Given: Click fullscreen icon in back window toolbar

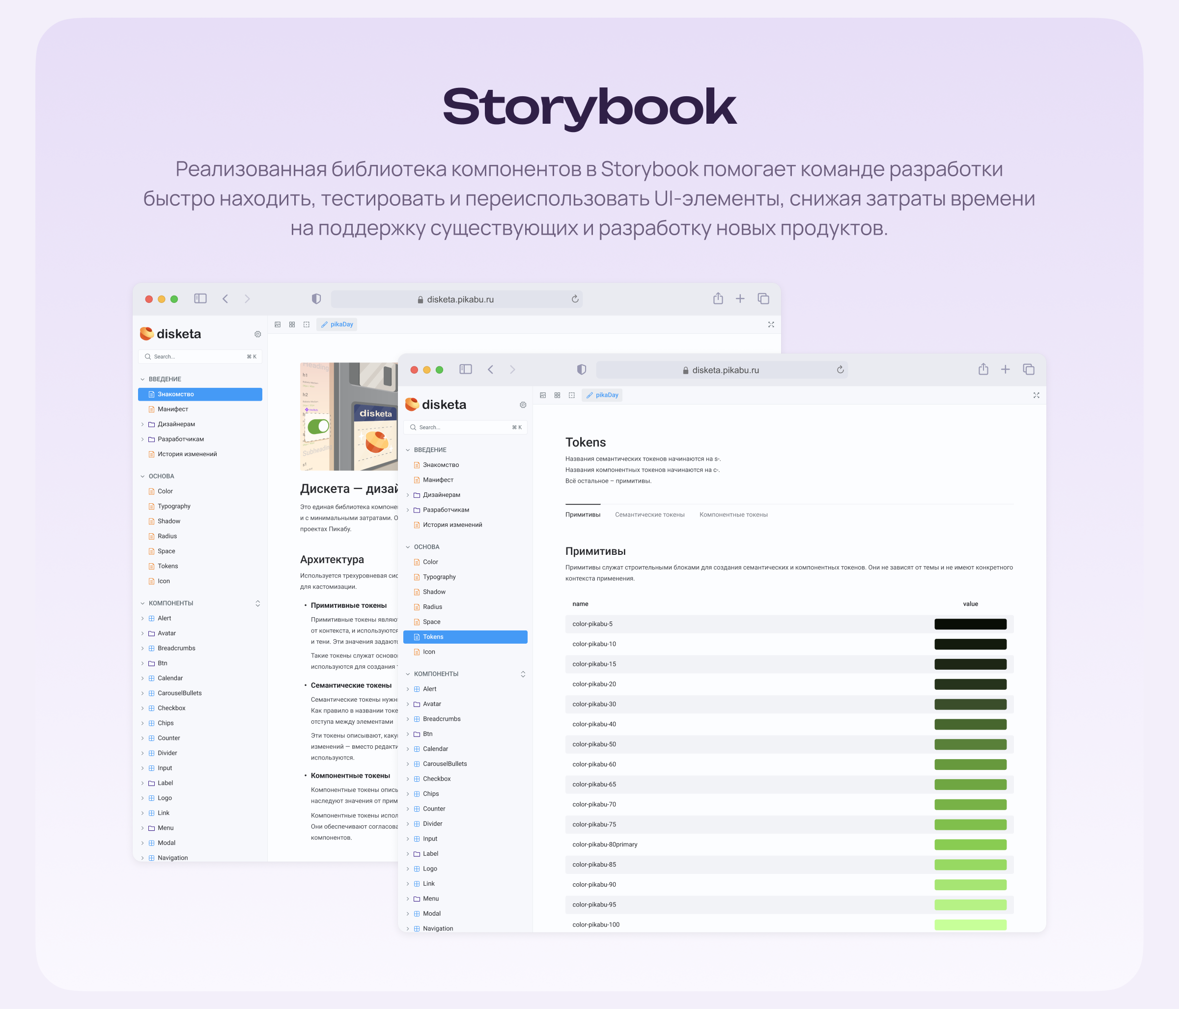Looking at the screenshot, I should pyautogui.click(x=771, y=325).
